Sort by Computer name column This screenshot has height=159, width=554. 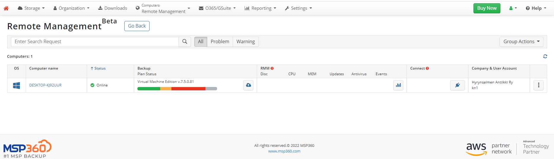(44, 68)
